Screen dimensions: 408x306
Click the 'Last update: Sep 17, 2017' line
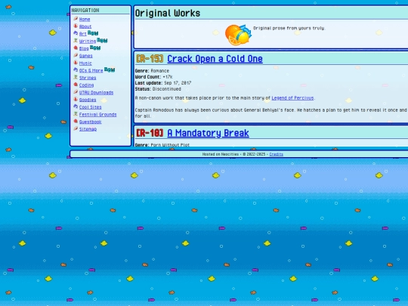pyautogui.click(x=163, y=83)
